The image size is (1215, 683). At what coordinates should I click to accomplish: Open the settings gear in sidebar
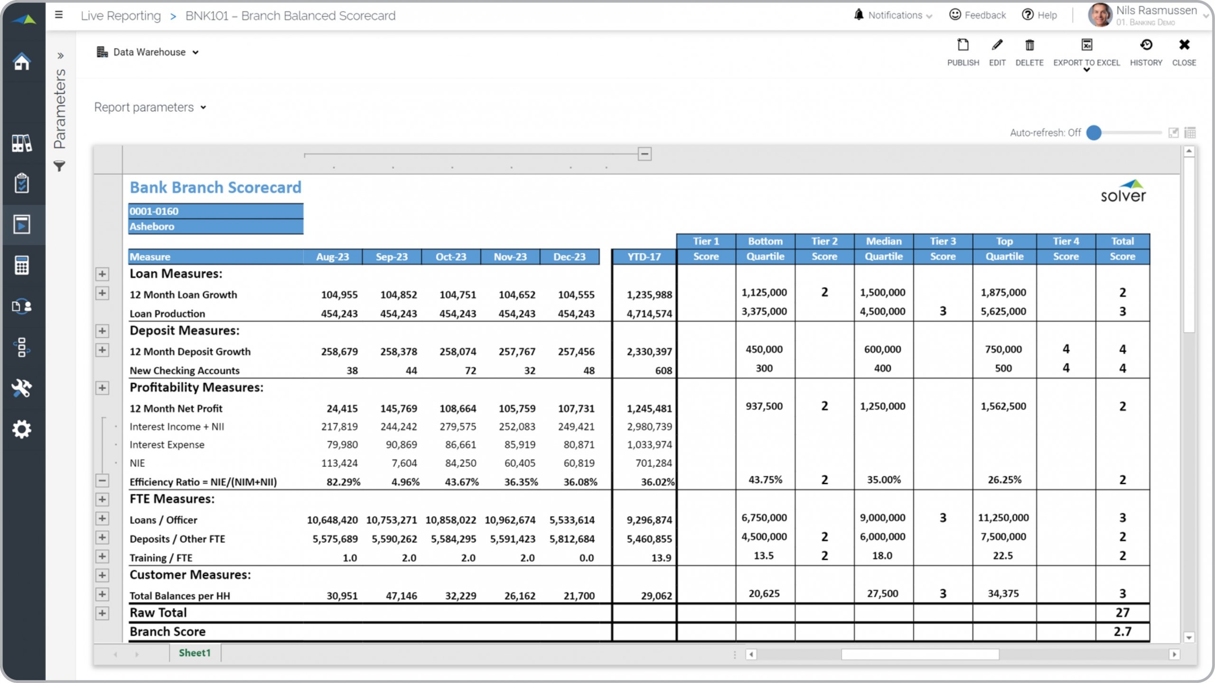click(22, 429)
